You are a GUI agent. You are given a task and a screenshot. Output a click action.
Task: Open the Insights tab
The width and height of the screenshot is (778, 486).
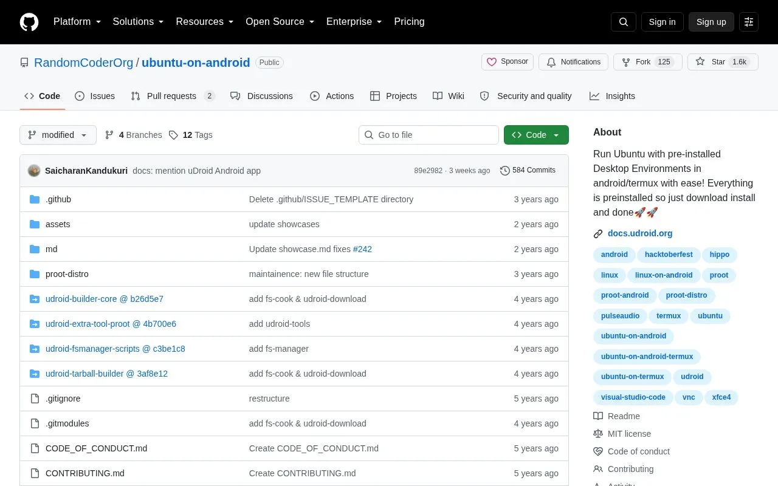(x=612, y=96)
